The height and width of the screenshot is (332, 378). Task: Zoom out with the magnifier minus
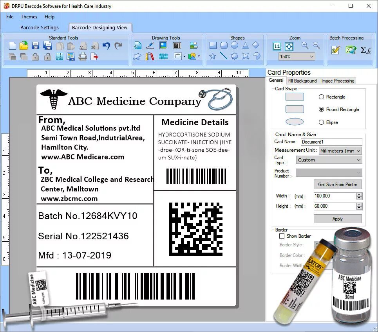[316, 45]
